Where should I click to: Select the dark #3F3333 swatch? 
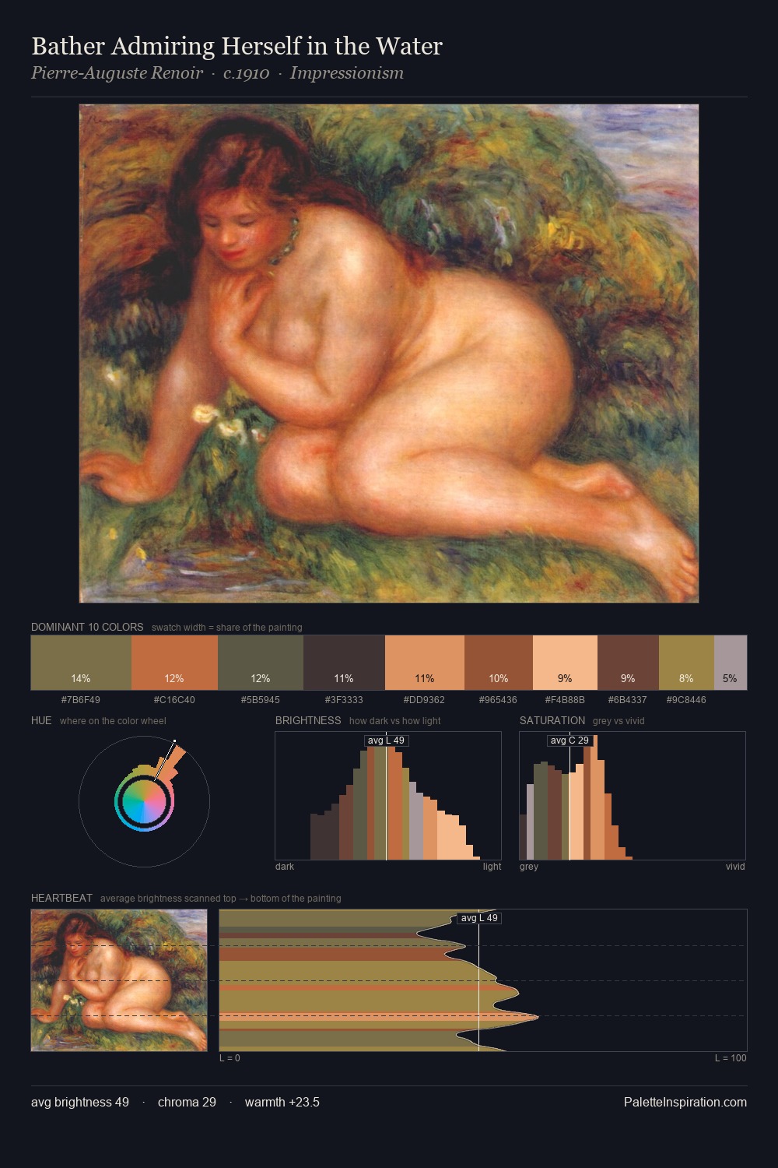(x=344, y=663)
